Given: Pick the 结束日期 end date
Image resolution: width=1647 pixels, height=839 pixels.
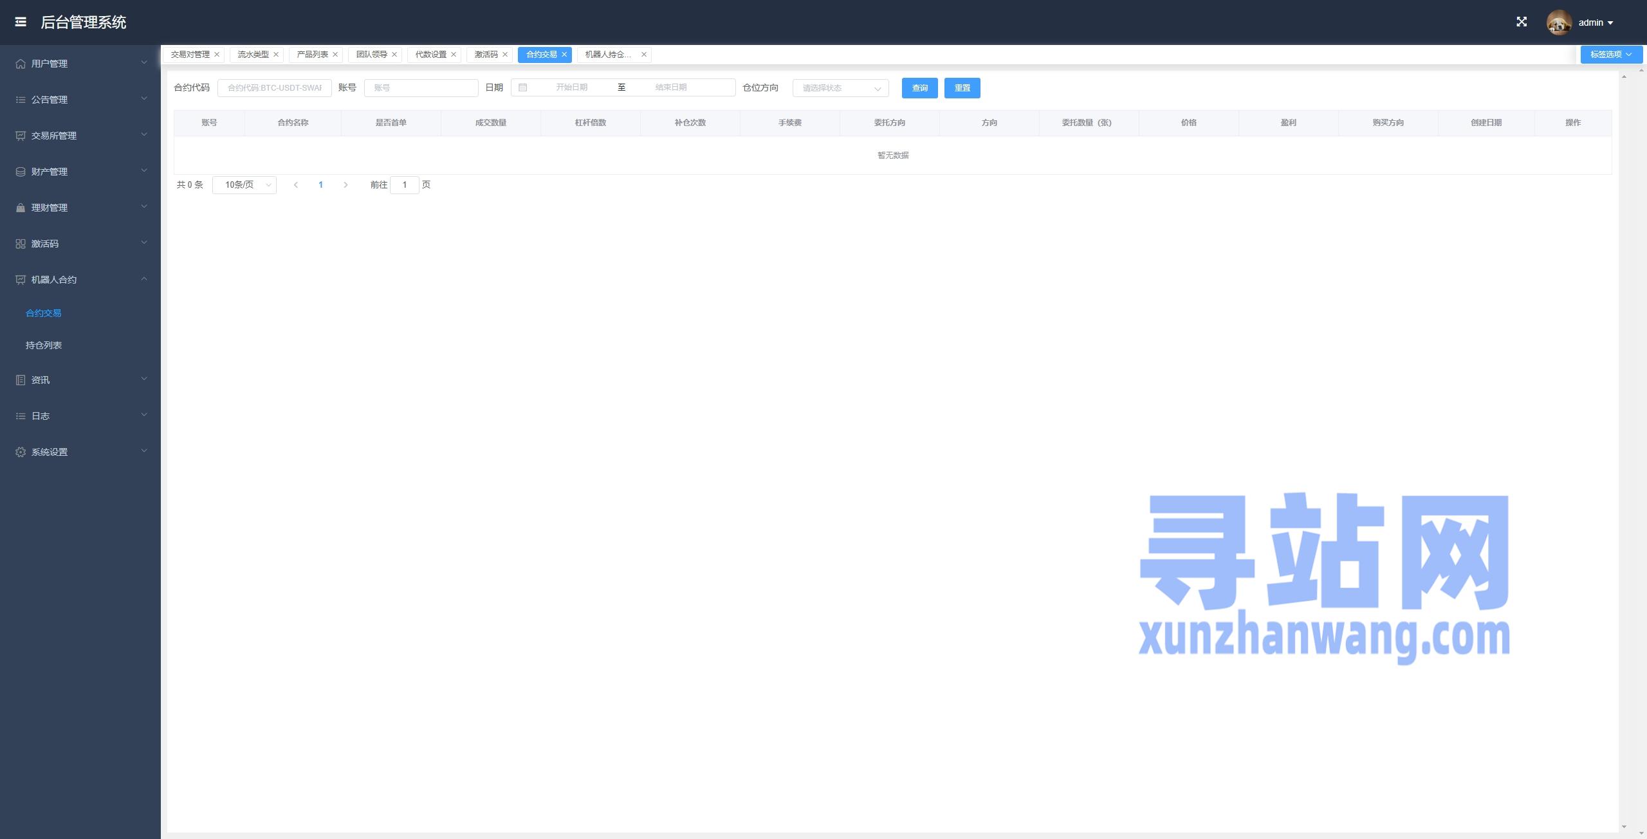Looking at the screenshot, I should click(671, 87).
